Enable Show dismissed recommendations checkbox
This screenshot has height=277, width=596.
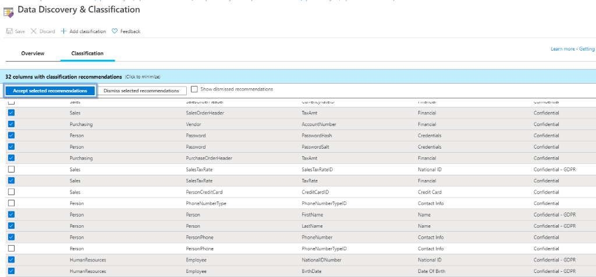click(x=194, y=89)
